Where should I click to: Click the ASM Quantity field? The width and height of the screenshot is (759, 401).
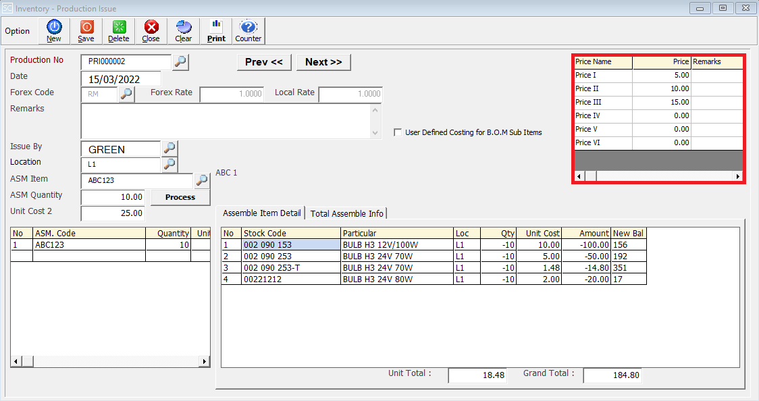(112, 197)
